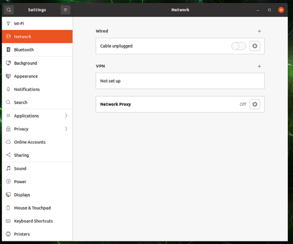
Task: Click the Network globe icon in sidebar
Action: (8, 36)
